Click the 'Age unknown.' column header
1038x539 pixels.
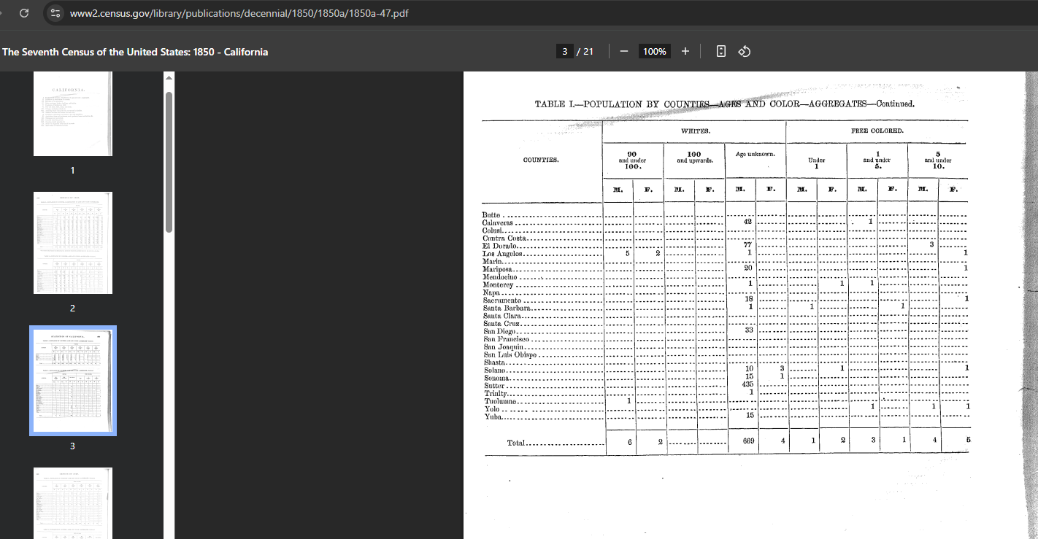click(756, 154)
